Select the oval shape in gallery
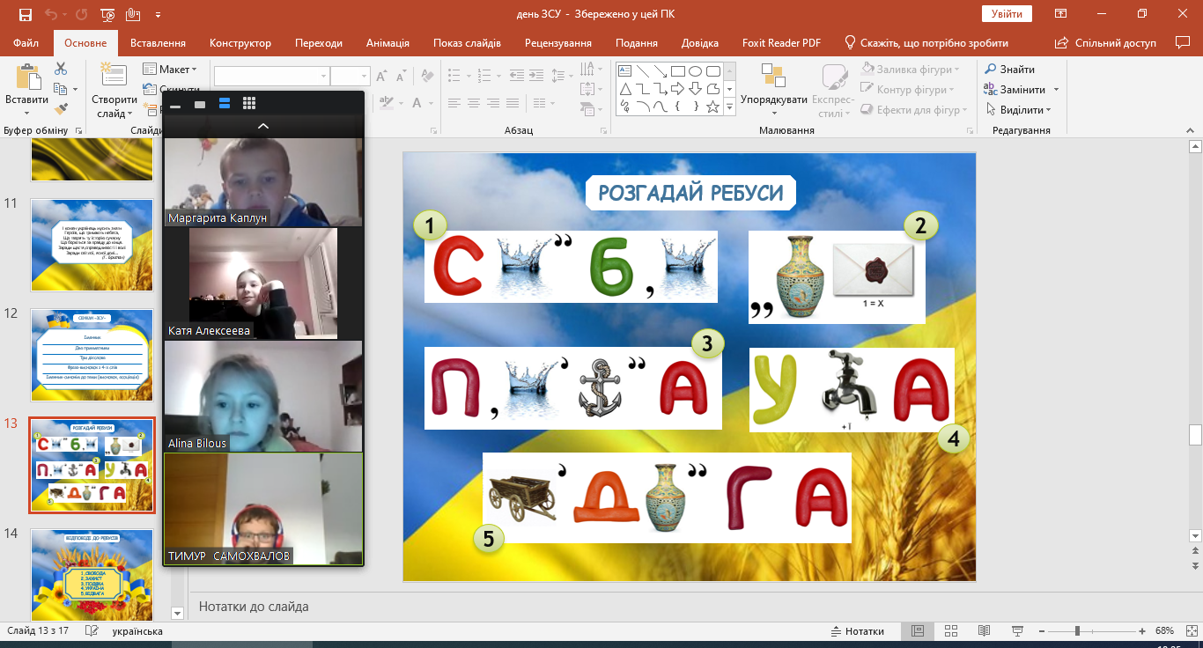 tap(696, 71)
